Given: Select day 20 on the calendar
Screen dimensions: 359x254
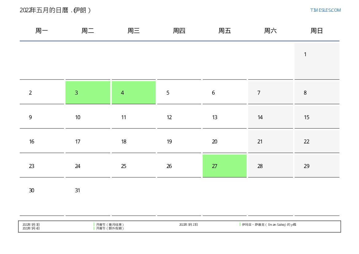Looking at the screenshot, I should click(224, 142).
